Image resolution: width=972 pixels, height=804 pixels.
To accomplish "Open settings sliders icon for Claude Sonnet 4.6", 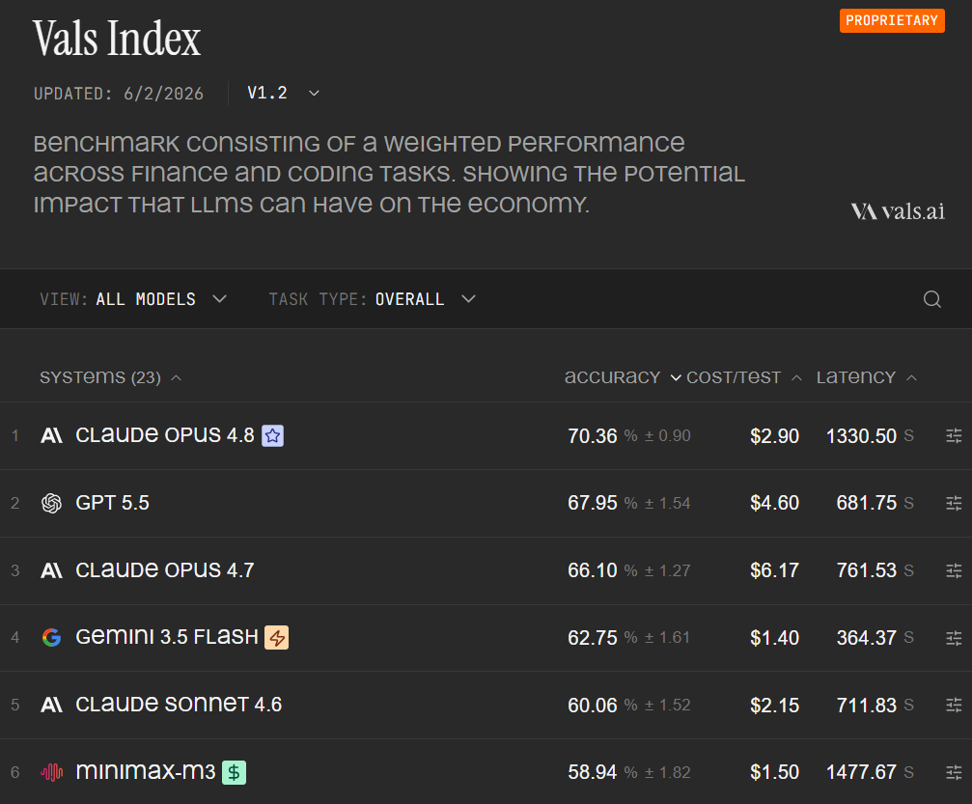I will pyautogui.click(x=954, y=705).
